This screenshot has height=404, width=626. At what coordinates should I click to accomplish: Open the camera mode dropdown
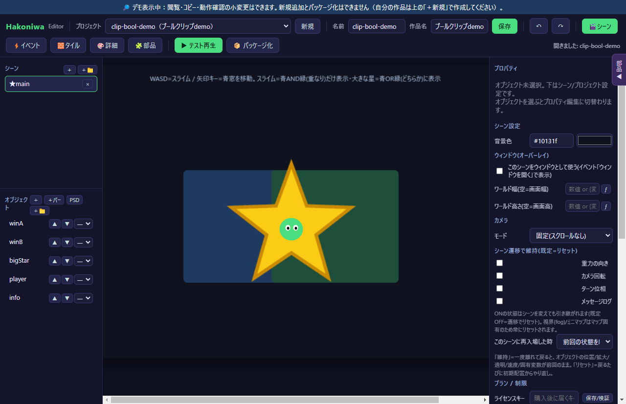[x=571, y=235]
